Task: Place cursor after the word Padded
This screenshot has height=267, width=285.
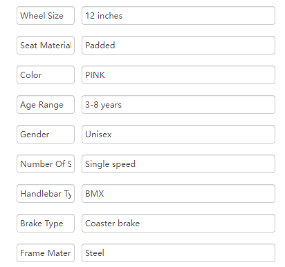Action: click(116, 46)
